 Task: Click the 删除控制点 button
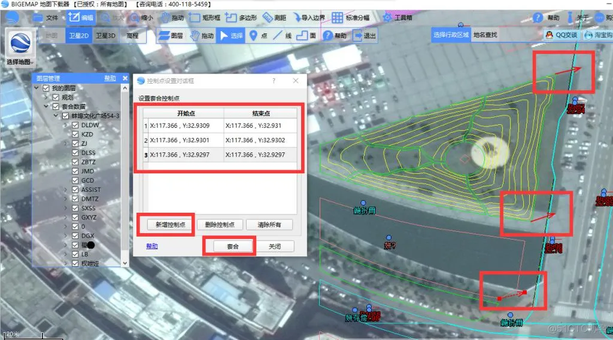(x=220, y=225)
